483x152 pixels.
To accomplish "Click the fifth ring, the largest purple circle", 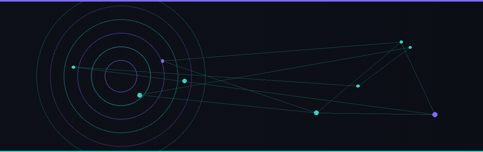I will tap(121, 6).
